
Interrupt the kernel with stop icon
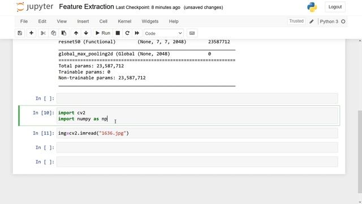coord(118,33)
